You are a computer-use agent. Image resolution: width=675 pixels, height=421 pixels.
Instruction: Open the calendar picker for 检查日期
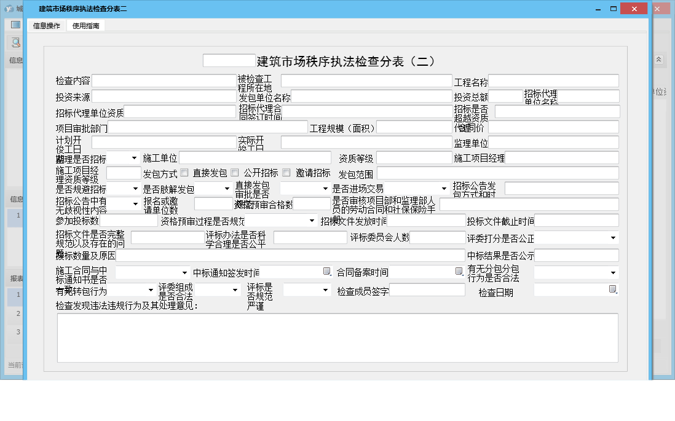pyautogui.click(x=613, y=289)
